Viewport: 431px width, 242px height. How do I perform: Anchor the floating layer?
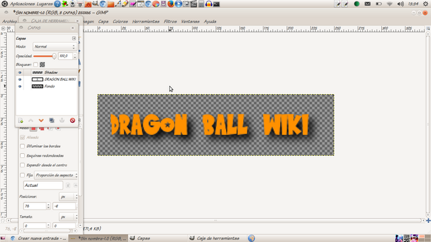[x=62, y=120]
